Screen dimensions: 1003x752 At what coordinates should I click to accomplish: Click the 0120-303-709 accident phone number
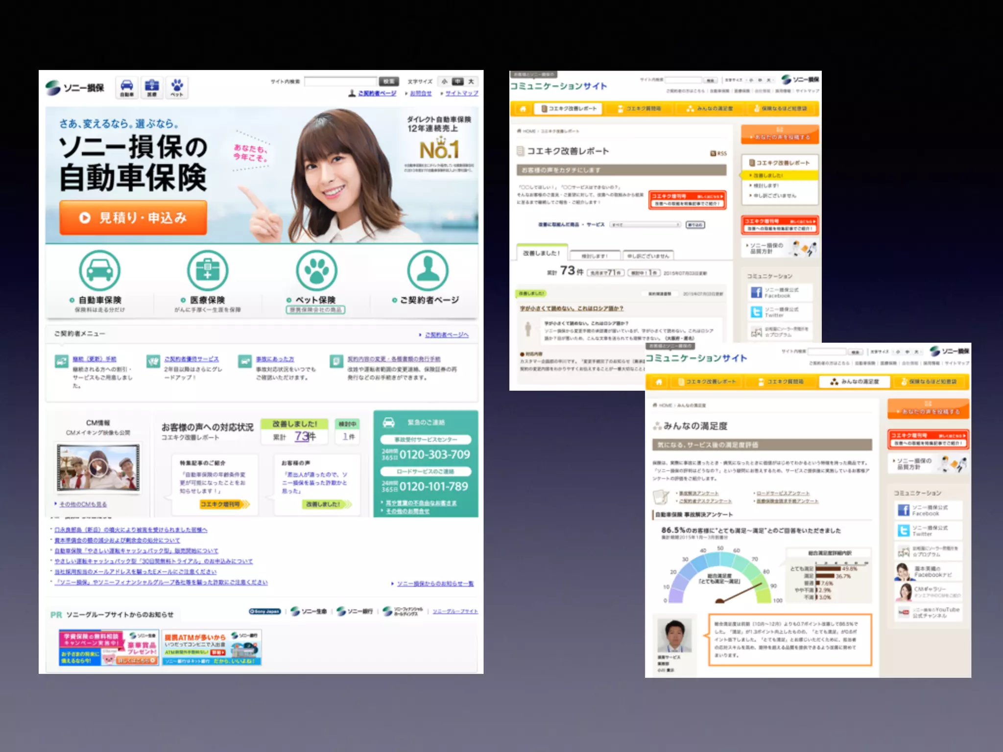434,455
